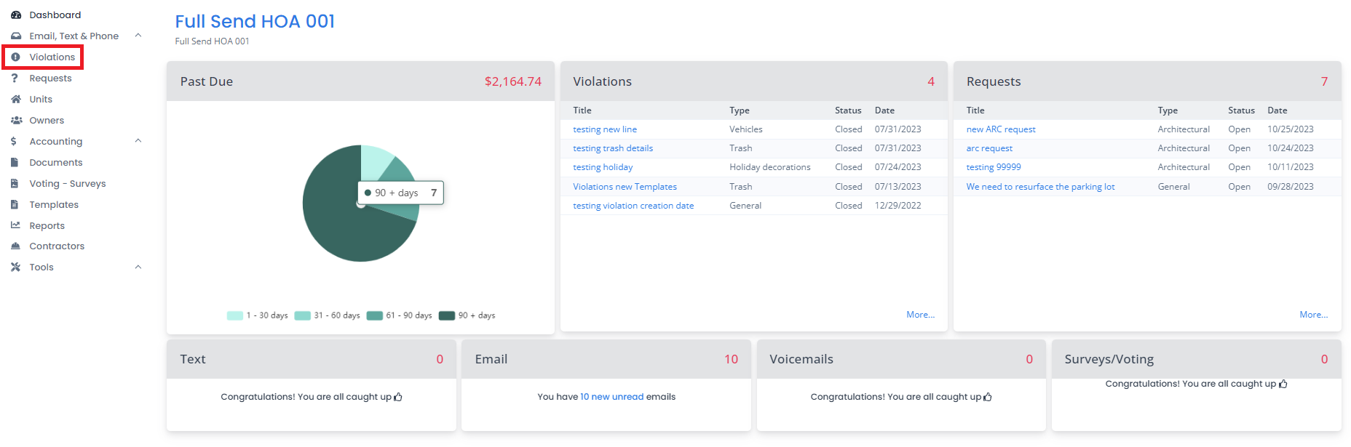Click the Violations count 4
The image size is (1351, 447).
(x=930, y=81)
